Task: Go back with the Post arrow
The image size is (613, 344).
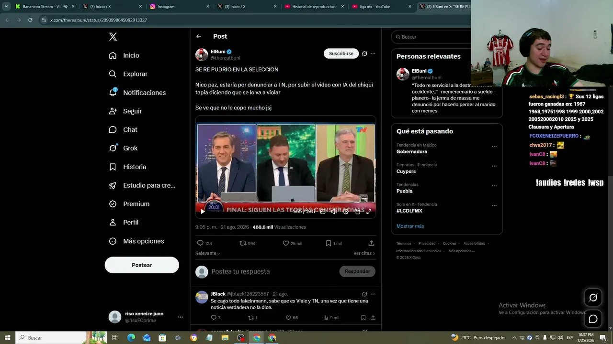Action: tap(199, 36)
